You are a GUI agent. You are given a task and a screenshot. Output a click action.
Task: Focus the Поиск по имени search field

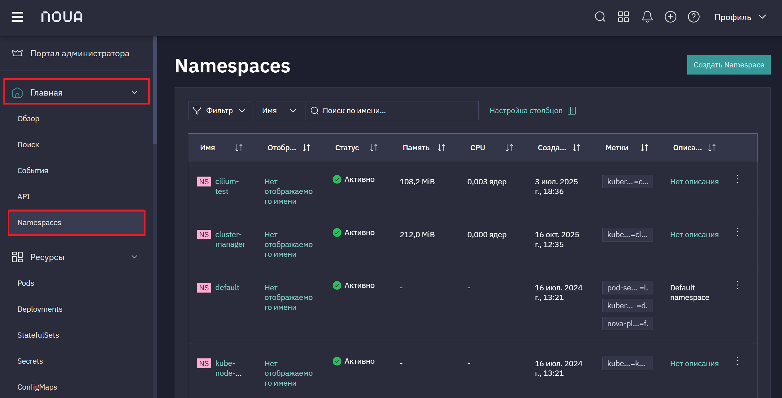point(392,111)
